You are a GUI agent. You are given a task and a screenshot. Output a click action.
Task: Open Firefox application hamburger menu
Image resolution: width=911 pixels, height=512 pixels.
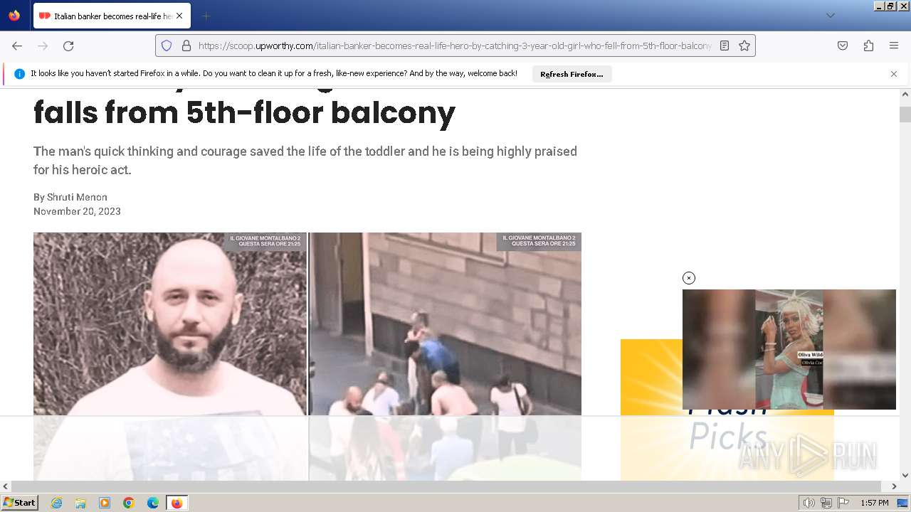[894, 46]
